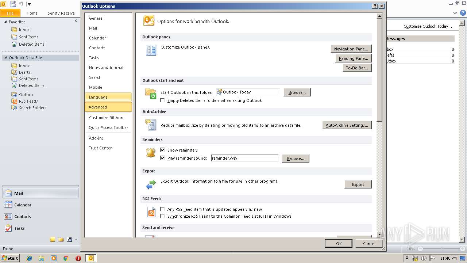
Task: Click the Windows Explorer taskbar icon
Action: 41,258
